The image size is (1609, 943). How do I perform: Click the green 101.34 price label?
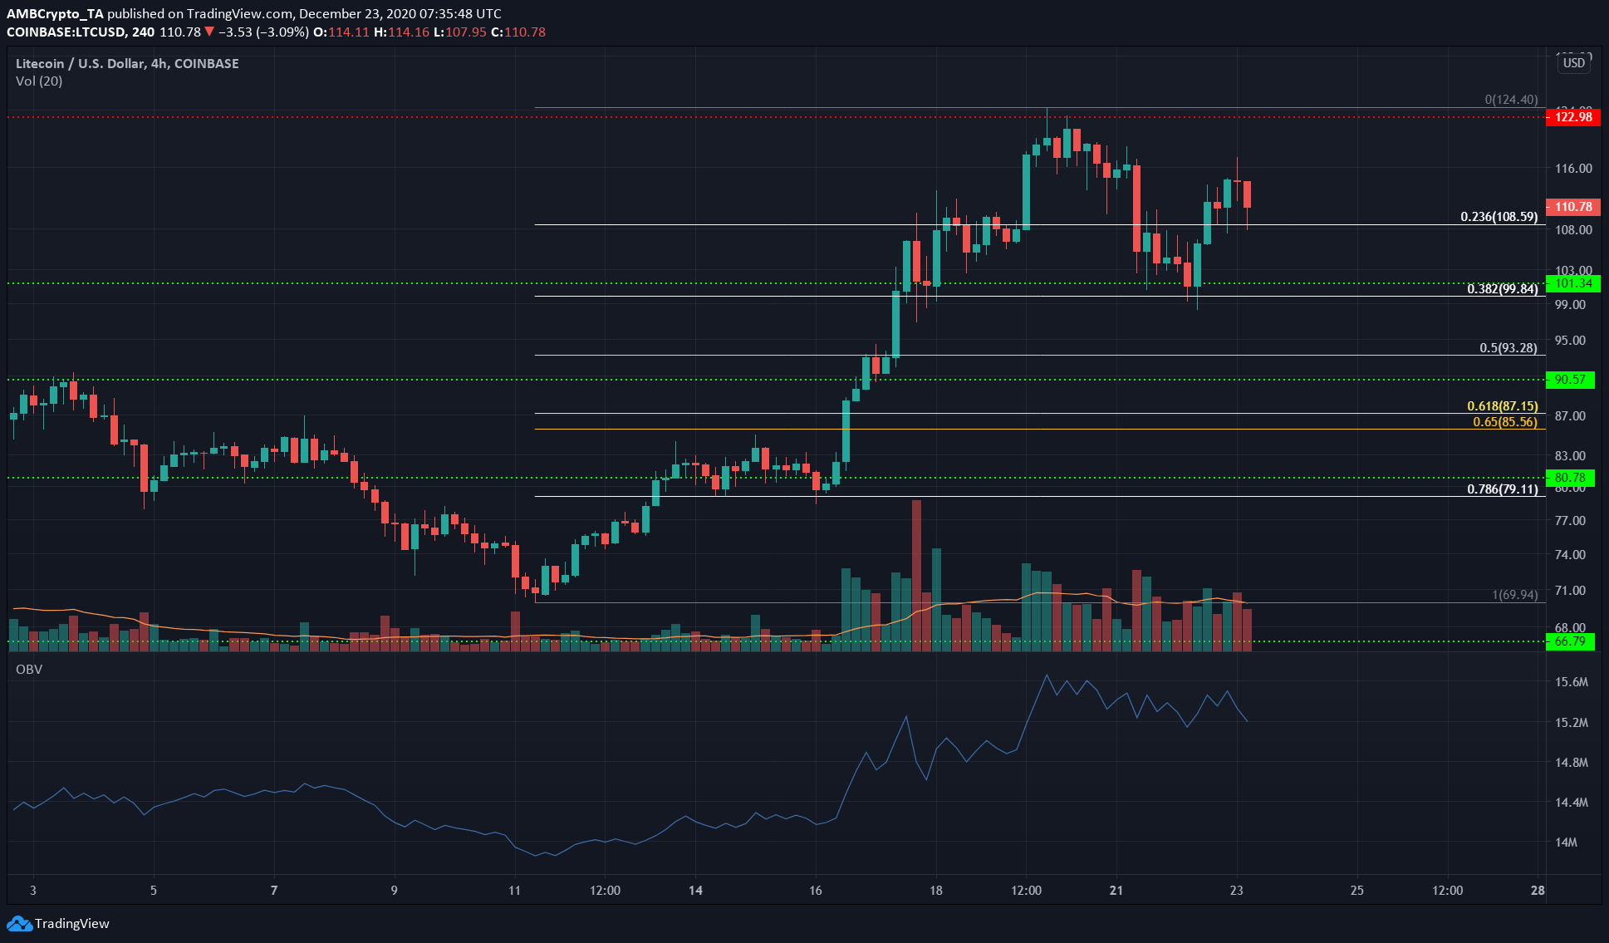pos(1572,283)
